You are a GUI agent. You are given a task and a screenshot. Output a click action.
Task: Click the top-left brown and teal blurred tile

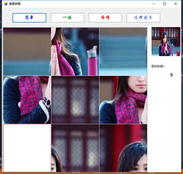pos(27,52)
